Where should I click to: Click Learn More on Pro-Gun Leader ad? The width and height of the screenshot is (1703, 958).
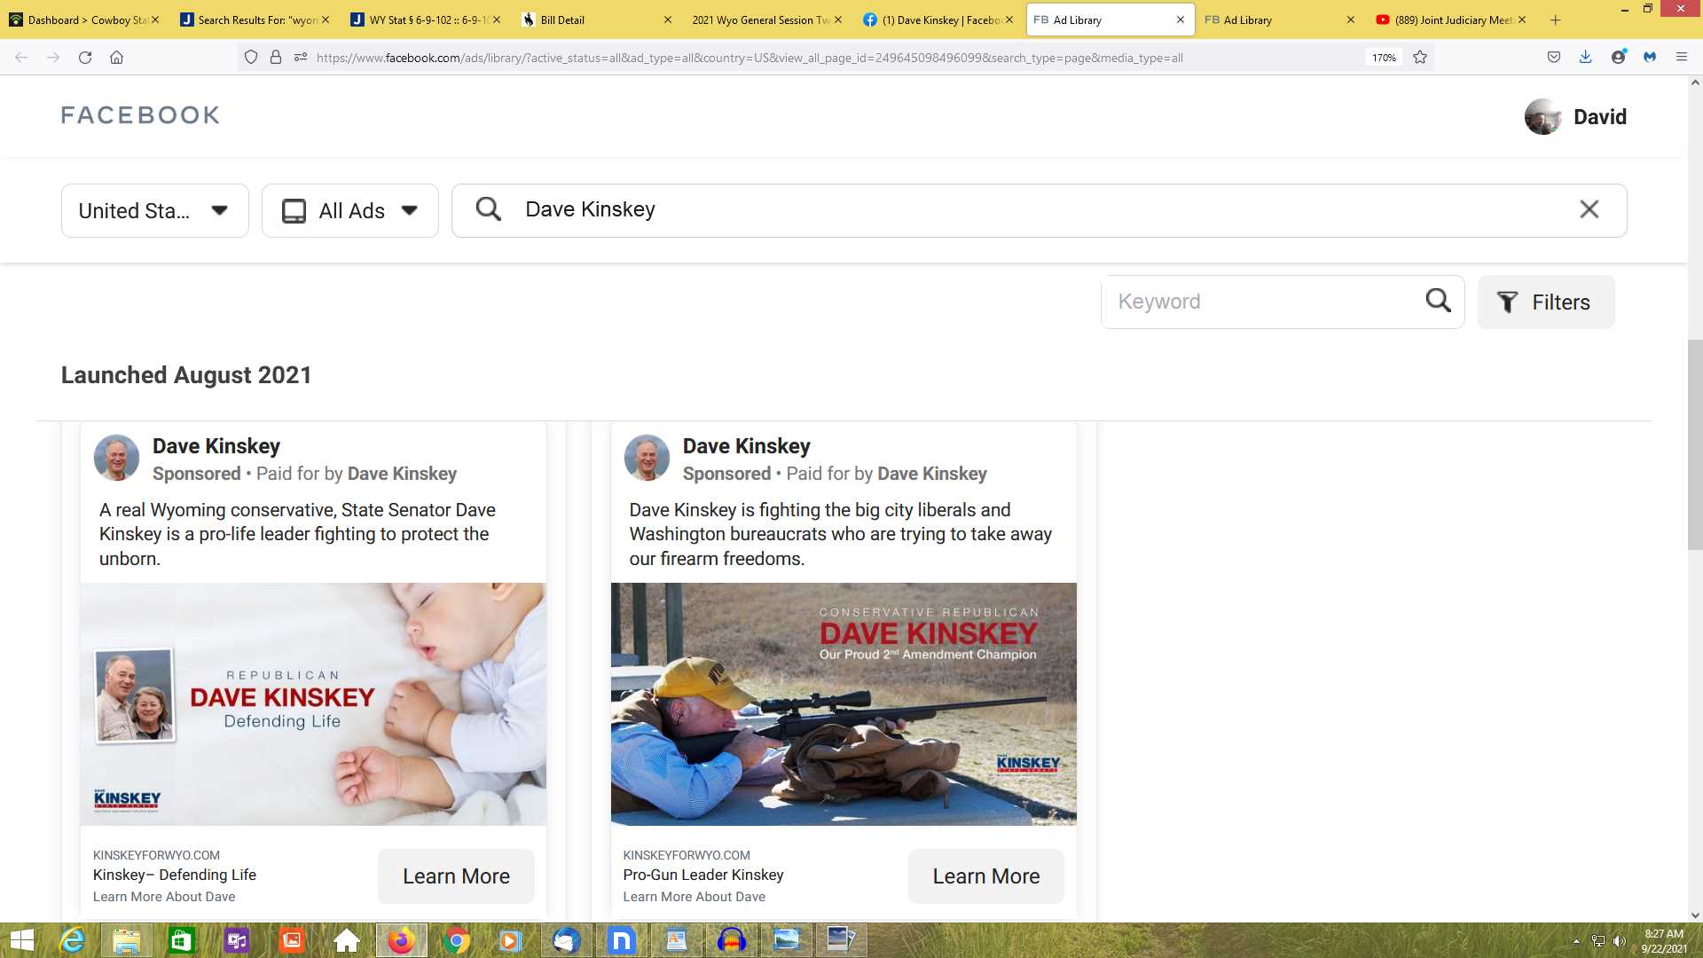(x=985, y=876)
